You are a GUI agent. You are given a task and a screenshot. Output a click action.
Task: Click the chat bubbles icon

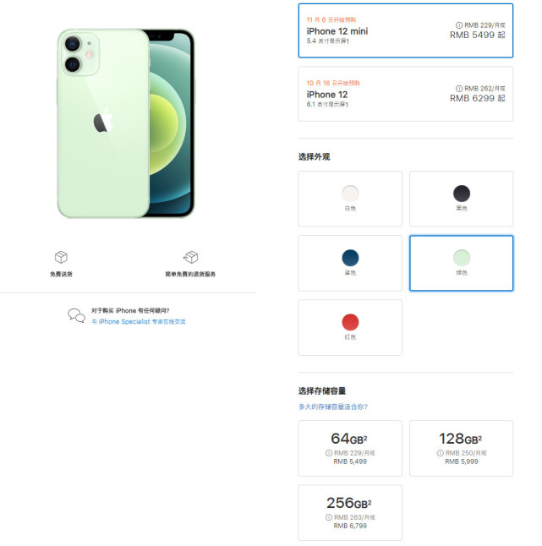[x=76, y=315]
